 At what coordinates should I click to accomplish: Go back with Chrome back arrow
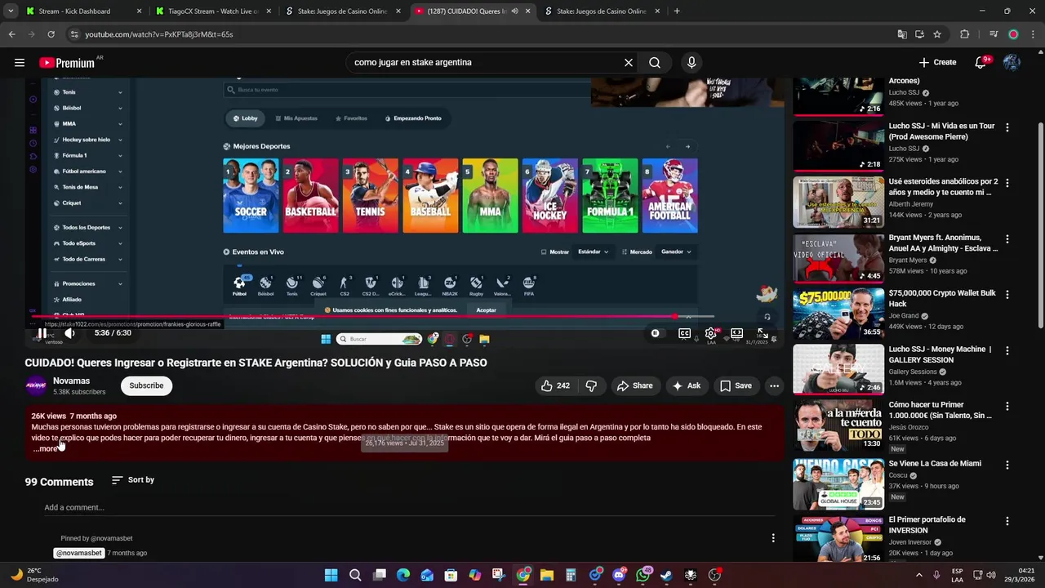pyautogui.click(x=11, y=34)
